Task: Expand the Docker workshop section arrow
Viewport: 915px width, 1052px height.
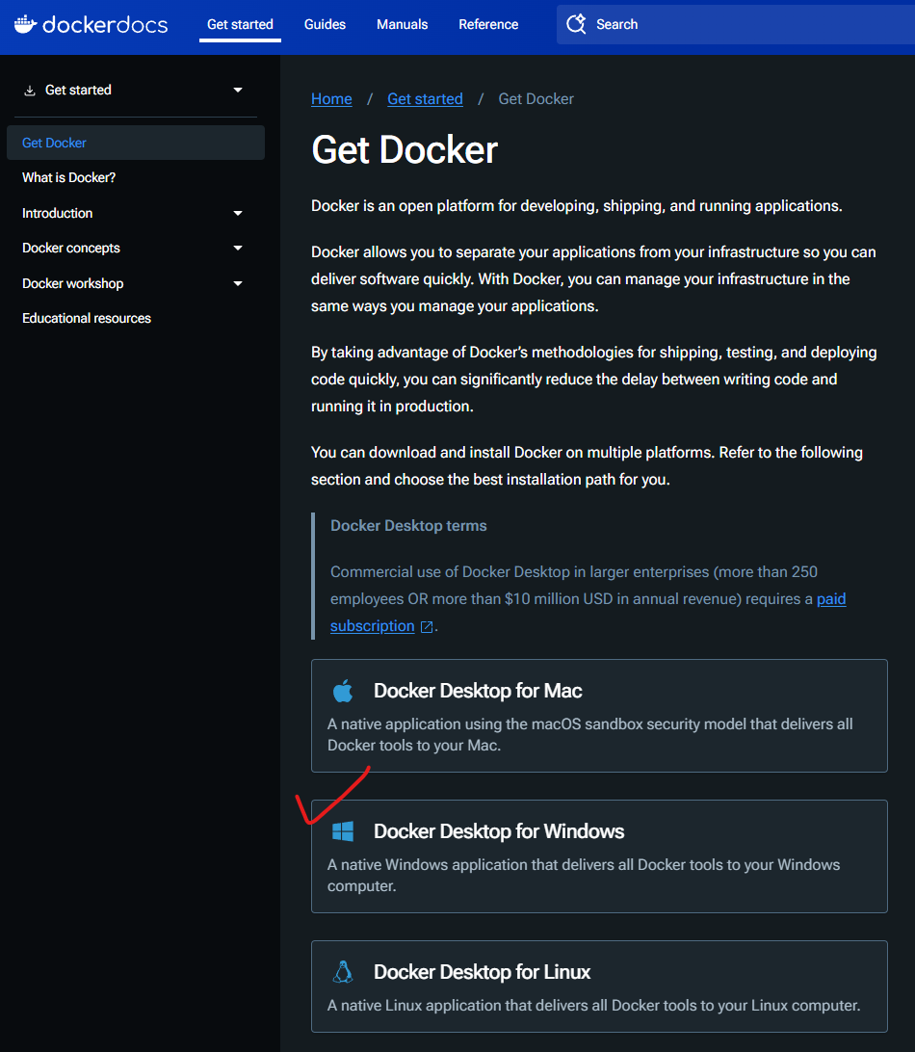Action: coord(238,284)
